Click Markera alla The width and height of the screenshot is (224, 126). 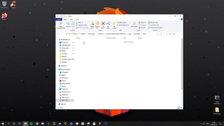[153, 22]
